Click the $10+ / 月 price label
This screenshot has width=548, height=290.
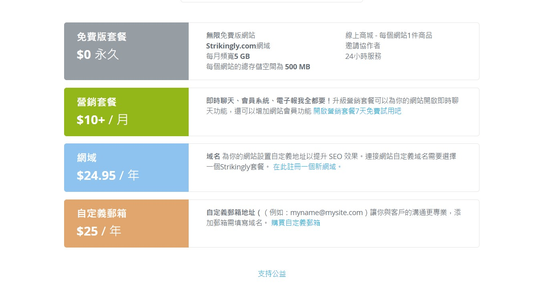click(x=102, y=119)
